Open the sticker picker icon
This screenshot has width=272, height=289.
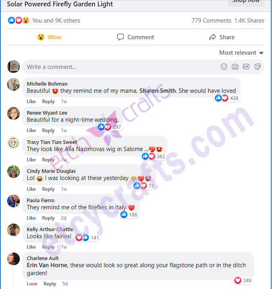point(257,67)
